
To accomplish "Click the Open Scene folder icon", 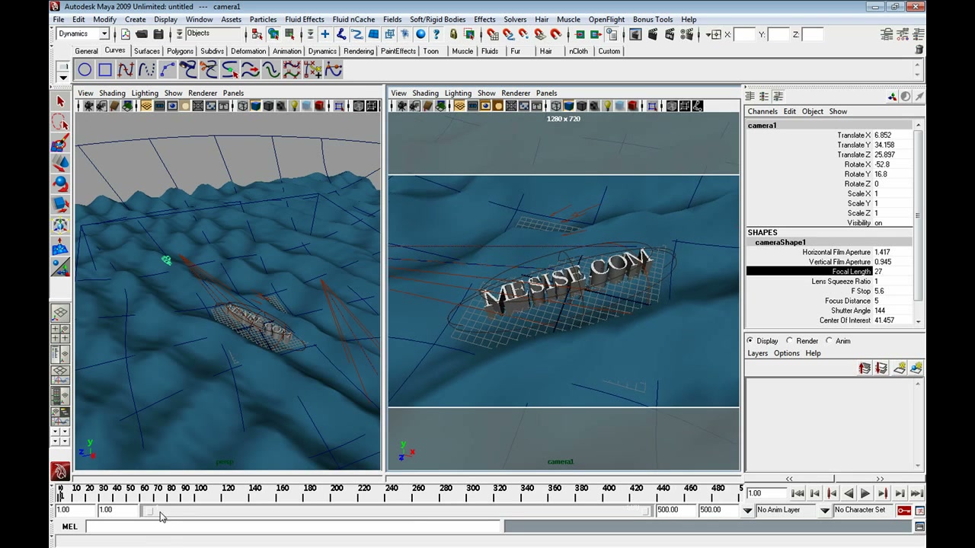I will pyautogui.click(x=142, y=34).
